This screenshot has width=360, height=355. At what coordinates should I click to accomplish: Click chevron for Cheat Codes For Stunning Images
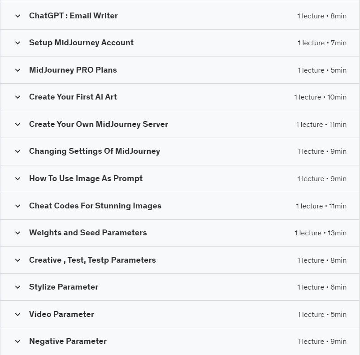point(17,206)
